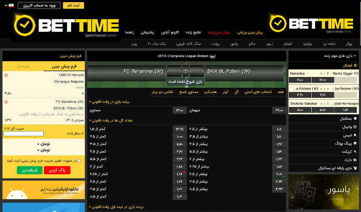Remove the FC Barcelona (W) bet via trash icon
Screen dimensions: 361x212
[6, 102]
